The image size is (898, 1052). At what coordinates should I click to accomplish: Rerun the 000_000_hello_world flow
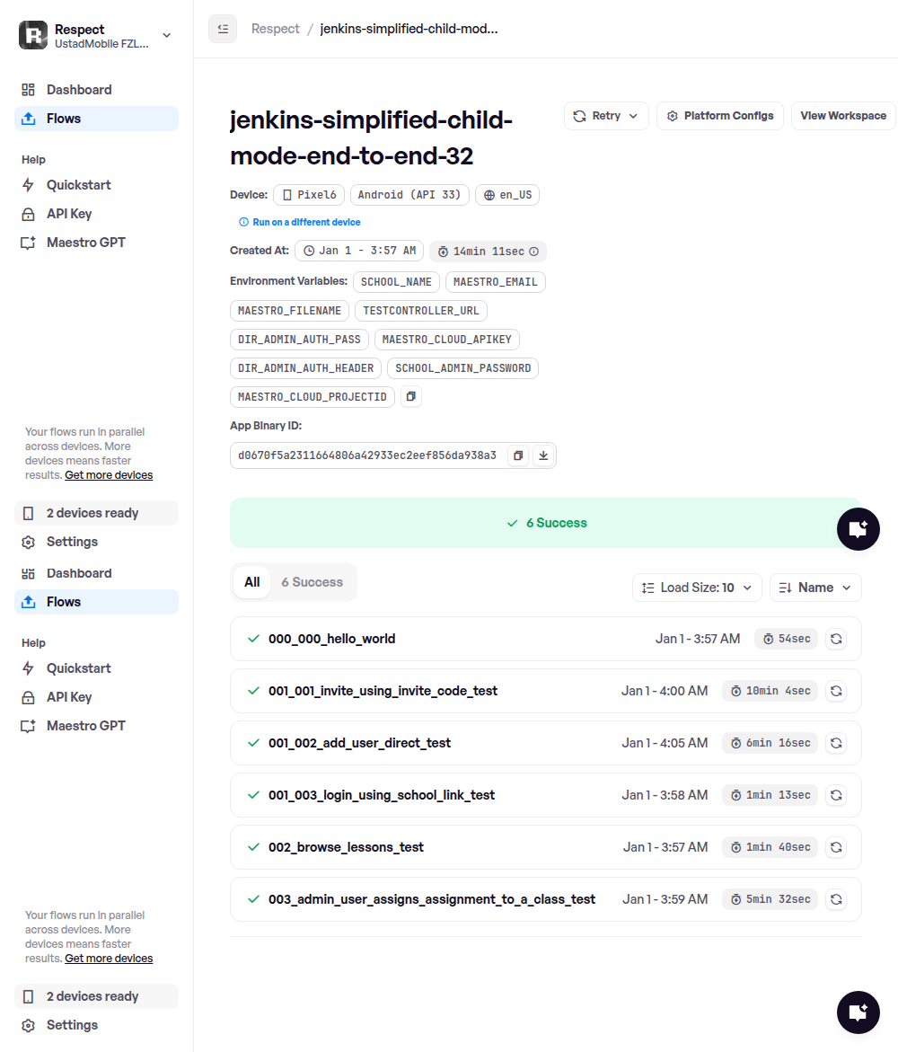(835, 639)
